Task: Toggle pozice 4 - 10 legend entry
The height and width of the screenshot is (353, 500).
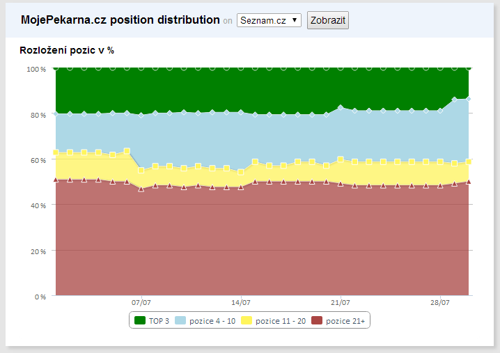Action: coord(205,321)
